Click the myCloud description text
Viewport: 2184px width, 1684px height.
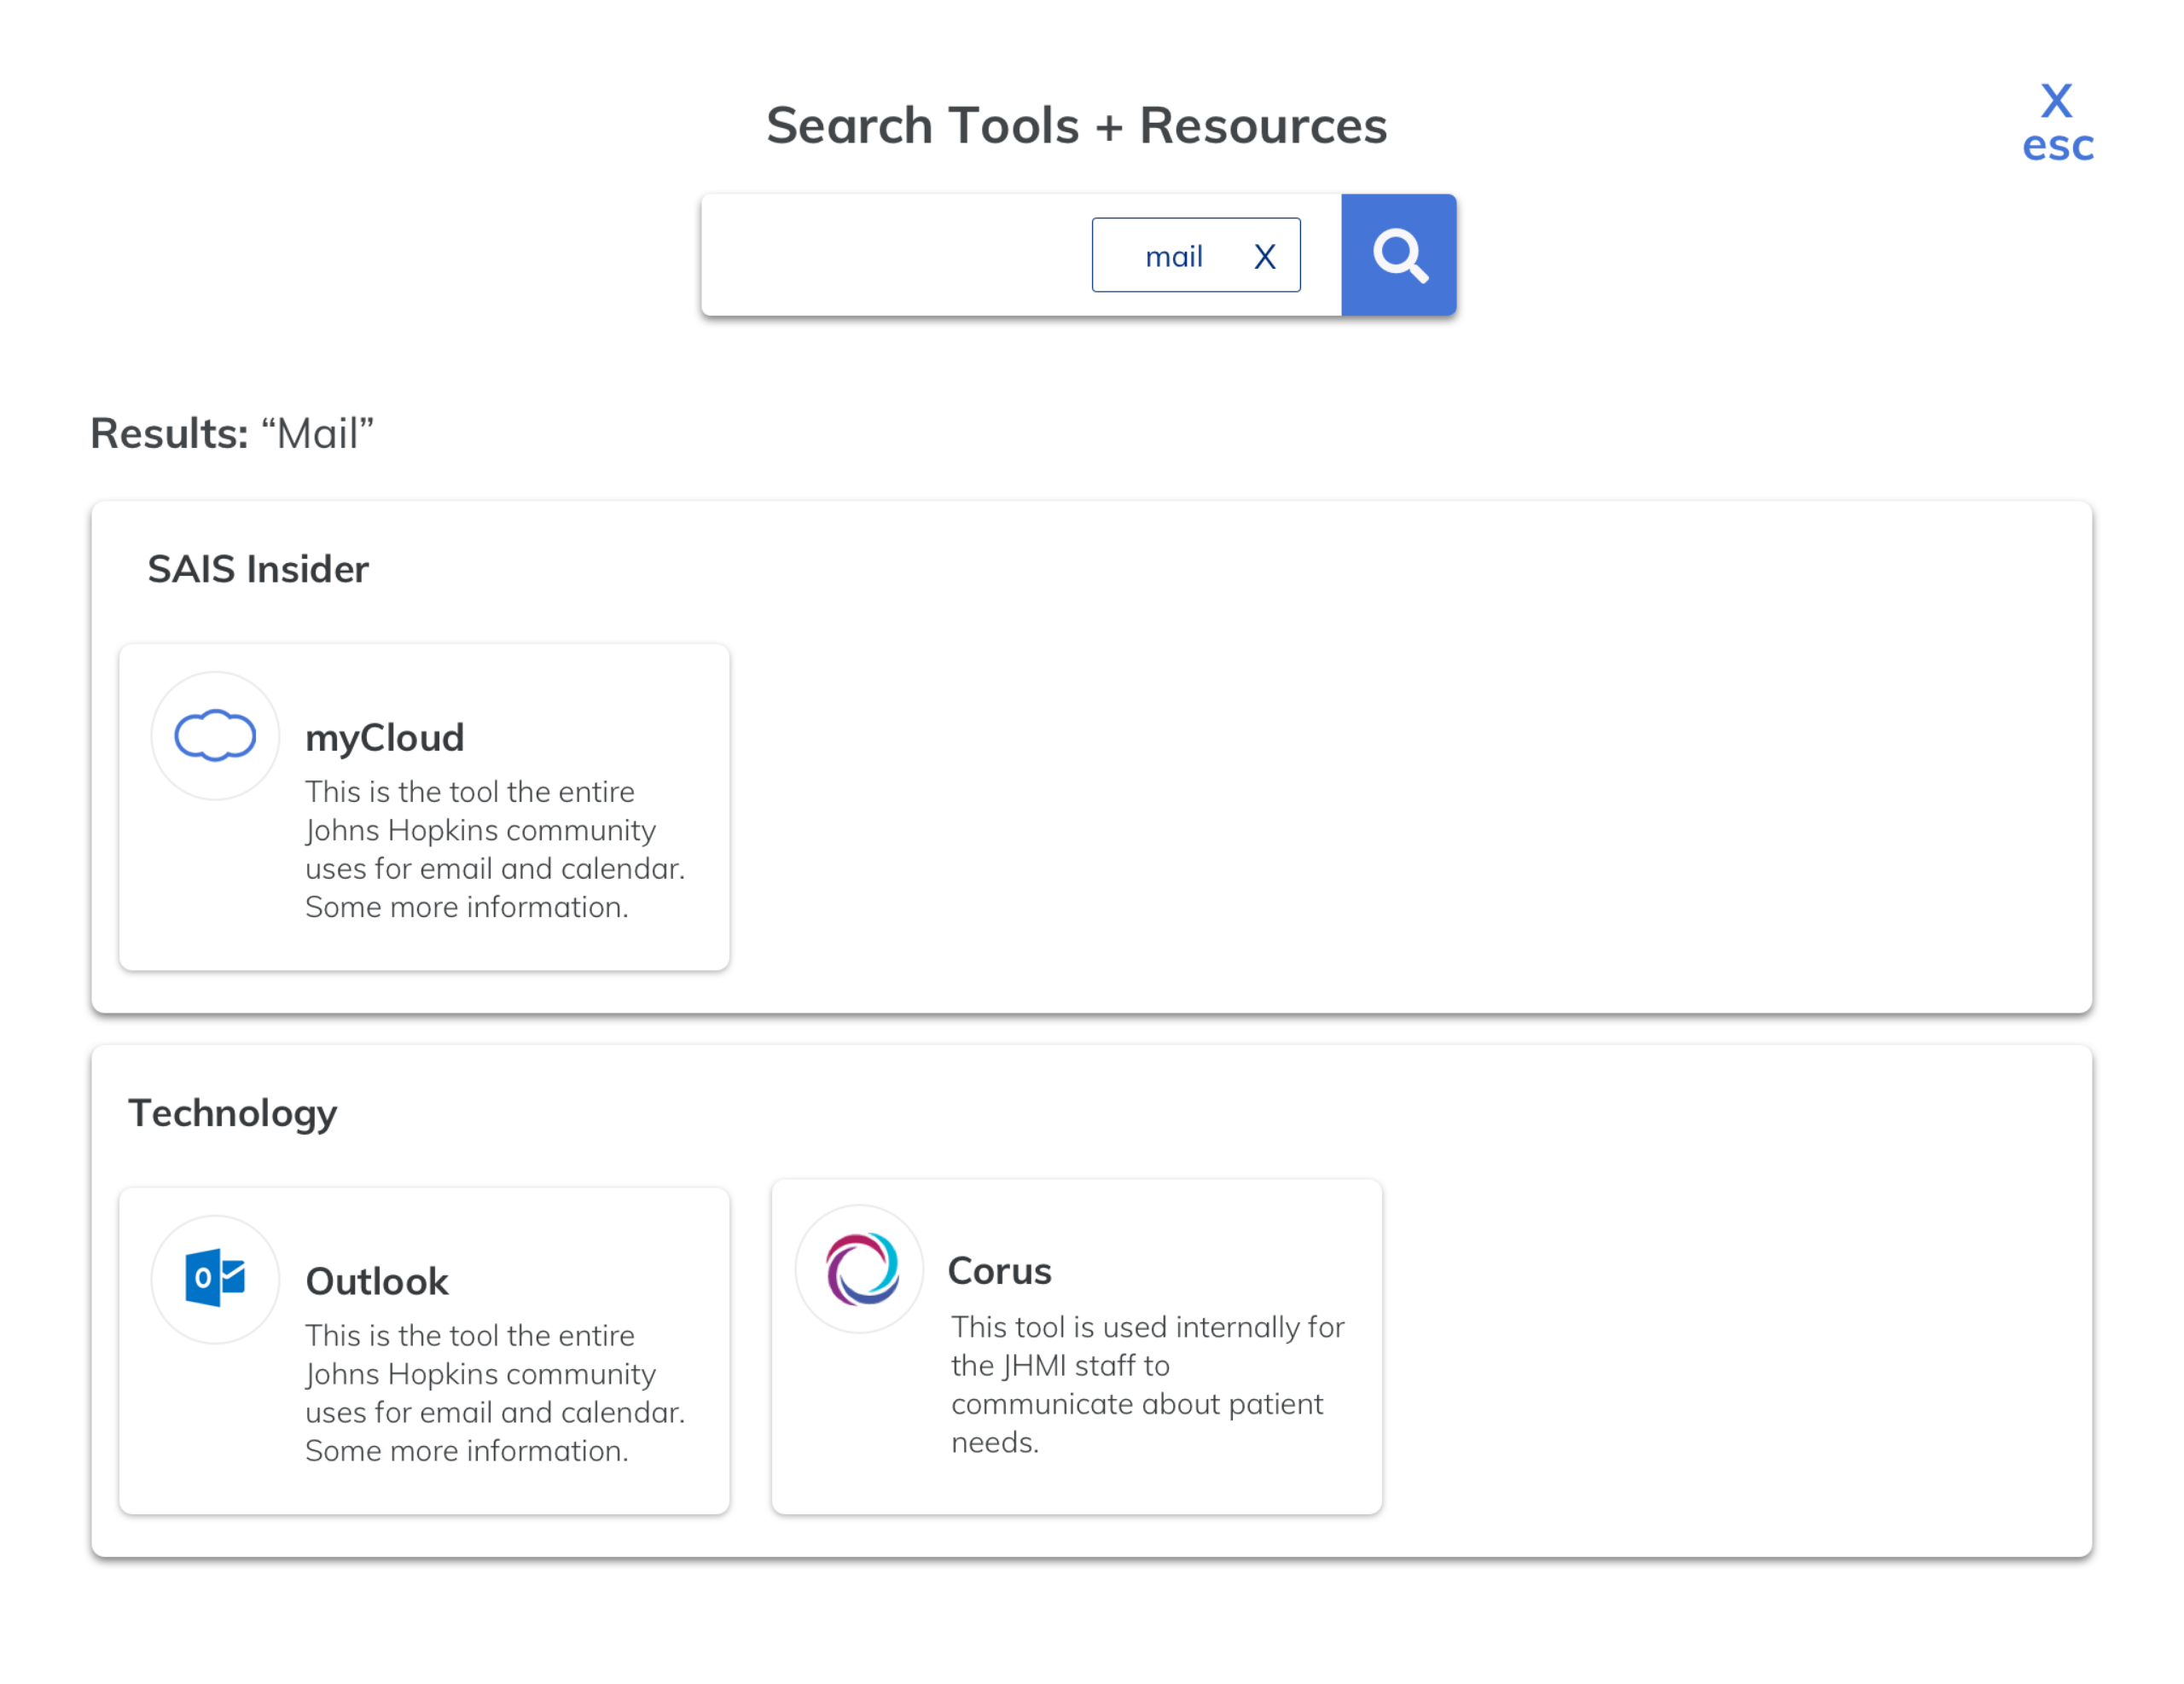pos(495,849)
